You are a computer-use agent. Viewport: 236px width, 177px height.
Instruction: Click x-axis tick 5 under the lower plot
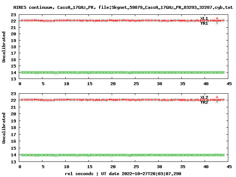[x=43, y=167]
